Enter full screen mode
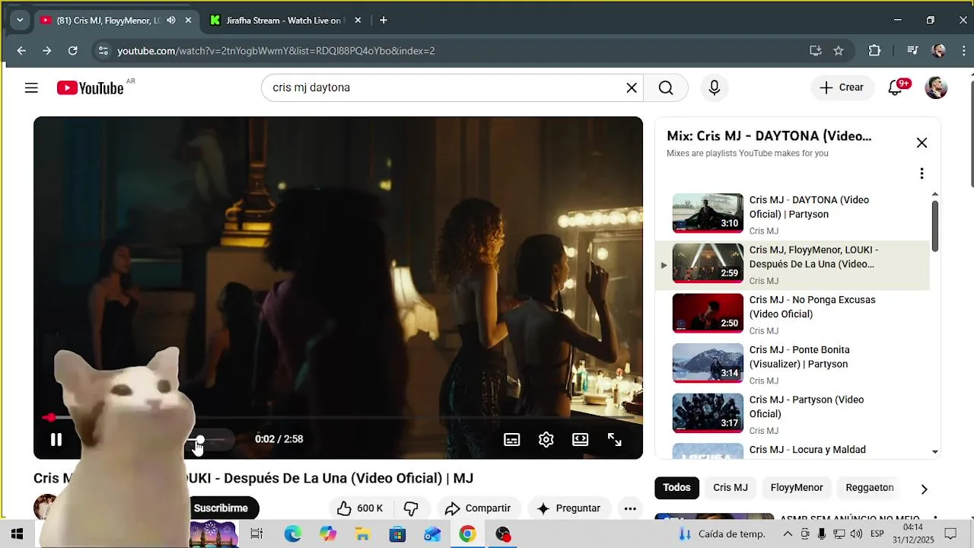 [615, 439]
